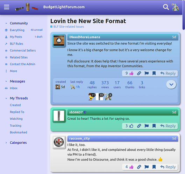Image resolution: width=185 pixels, height=174 pixels.
Task: Open INeedMoreLumens username link
Action: coord(85,37)
